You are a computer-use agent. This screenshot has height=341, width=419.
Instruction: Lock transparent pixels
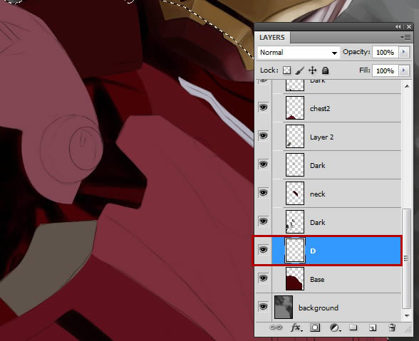[x=286, y=70]
